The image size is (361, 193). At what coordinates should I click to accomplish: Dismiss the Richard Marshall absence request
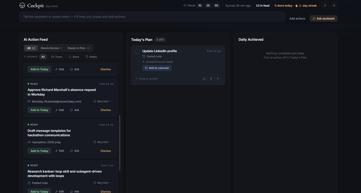pyautogui.click(x=106, y=110)
